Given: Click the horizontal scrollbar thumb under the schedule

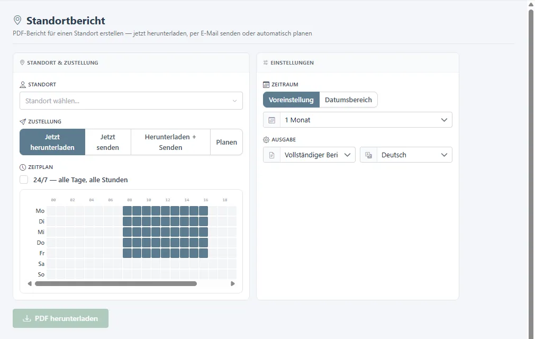Looking at the screenshot, I should click(116, 284).
